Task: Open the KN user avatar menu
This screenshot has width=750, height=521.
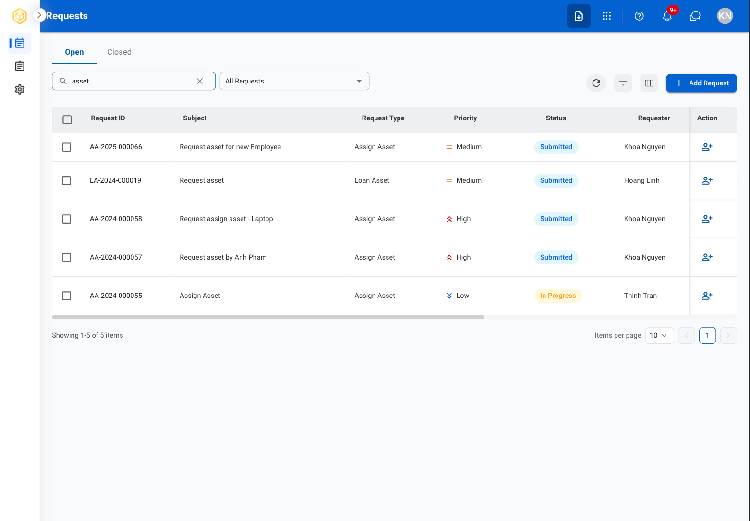Action: [x=725, y=16]
